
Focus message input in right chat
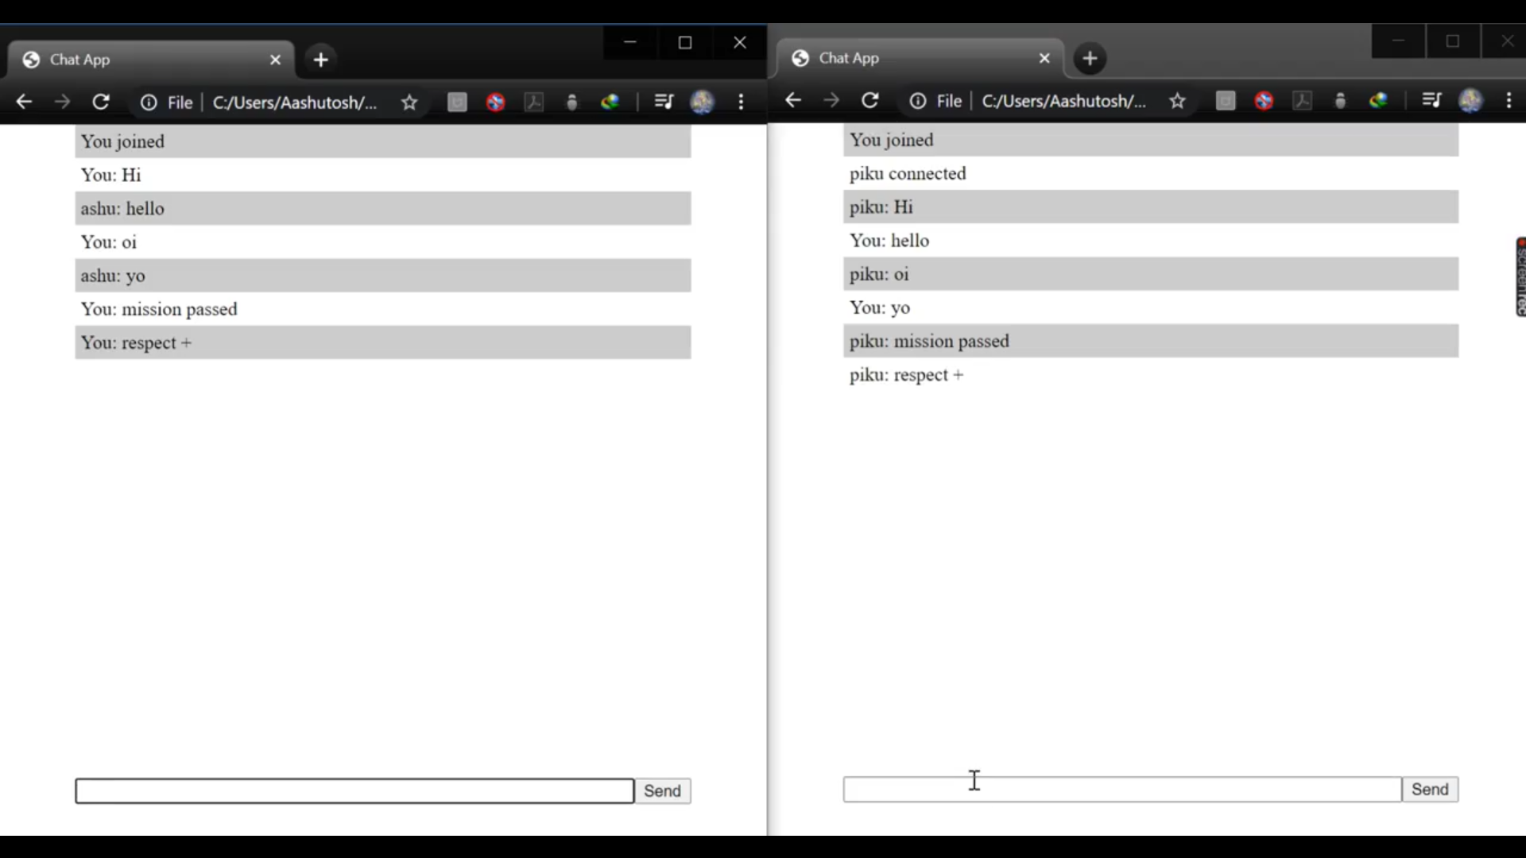tap(1122, 790)
